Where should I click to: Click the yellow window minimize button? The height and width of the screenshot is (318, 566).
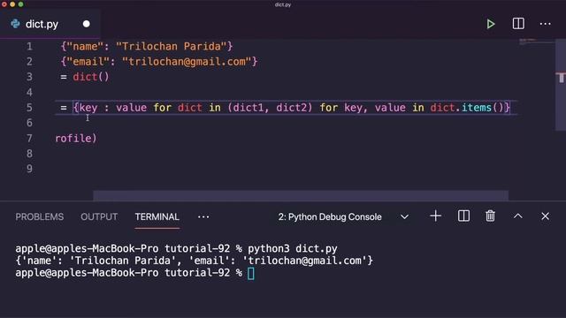click(12, 4)
